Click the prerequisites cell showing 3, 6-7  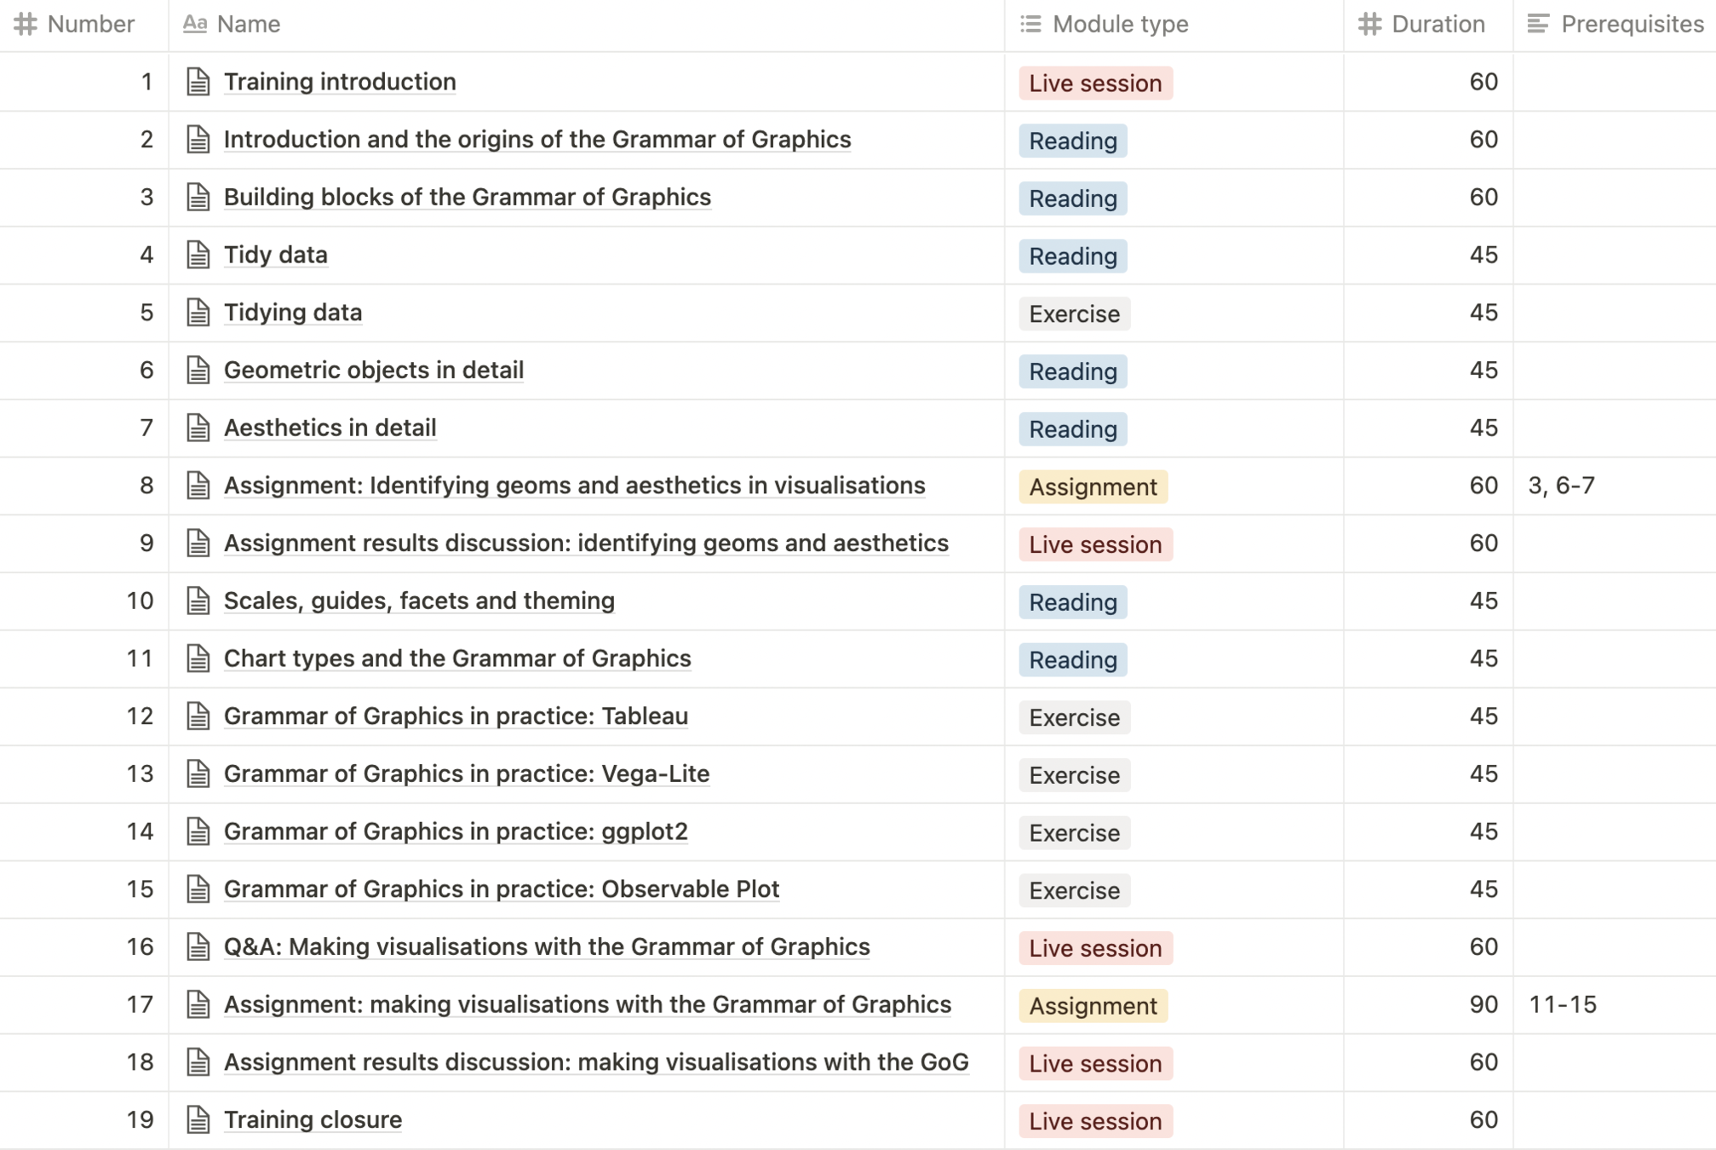[x=1562, y=486]
